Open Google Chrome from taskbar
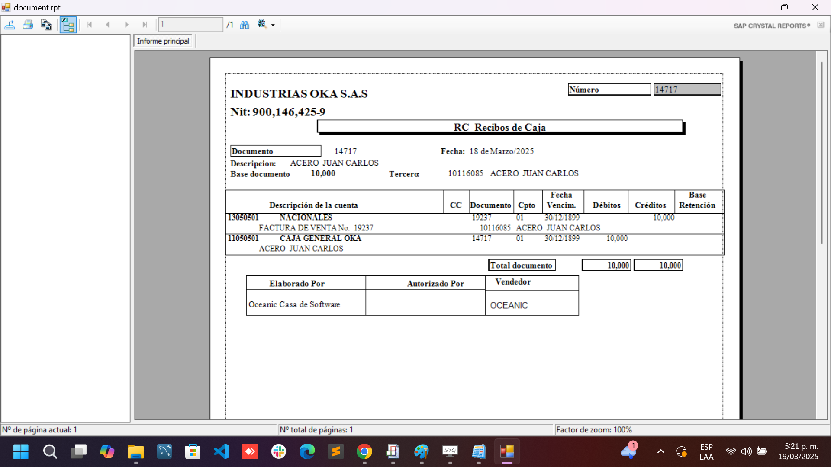831x467 pixels. click(x=364, y=452)
